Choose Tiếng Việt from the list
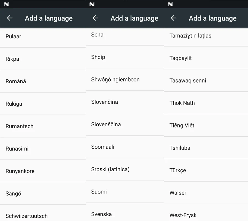 click(206, 125)
